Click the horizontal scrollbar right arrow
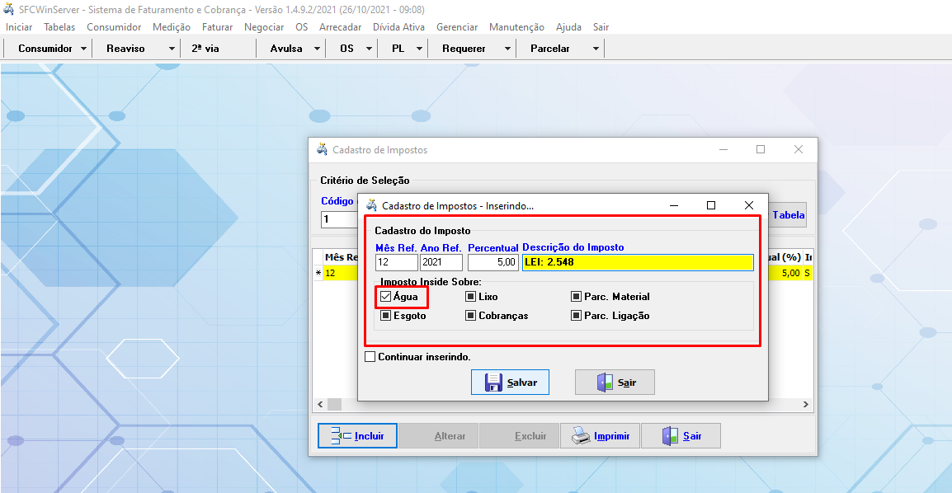The image size is (952, 493). 807,405
